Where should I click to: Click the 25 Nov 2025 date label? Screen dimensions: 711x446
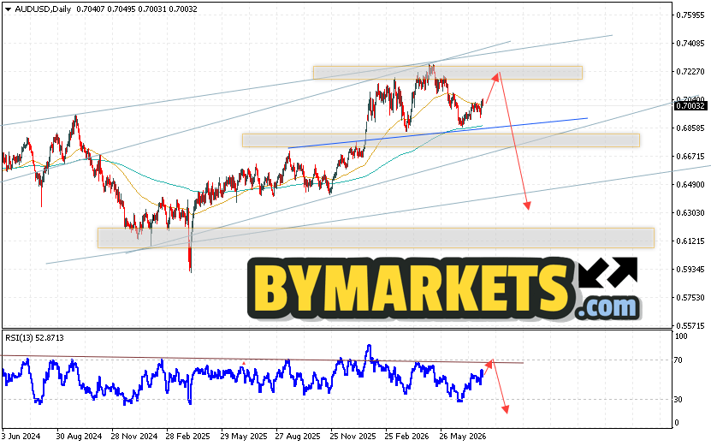pos(353,437)
